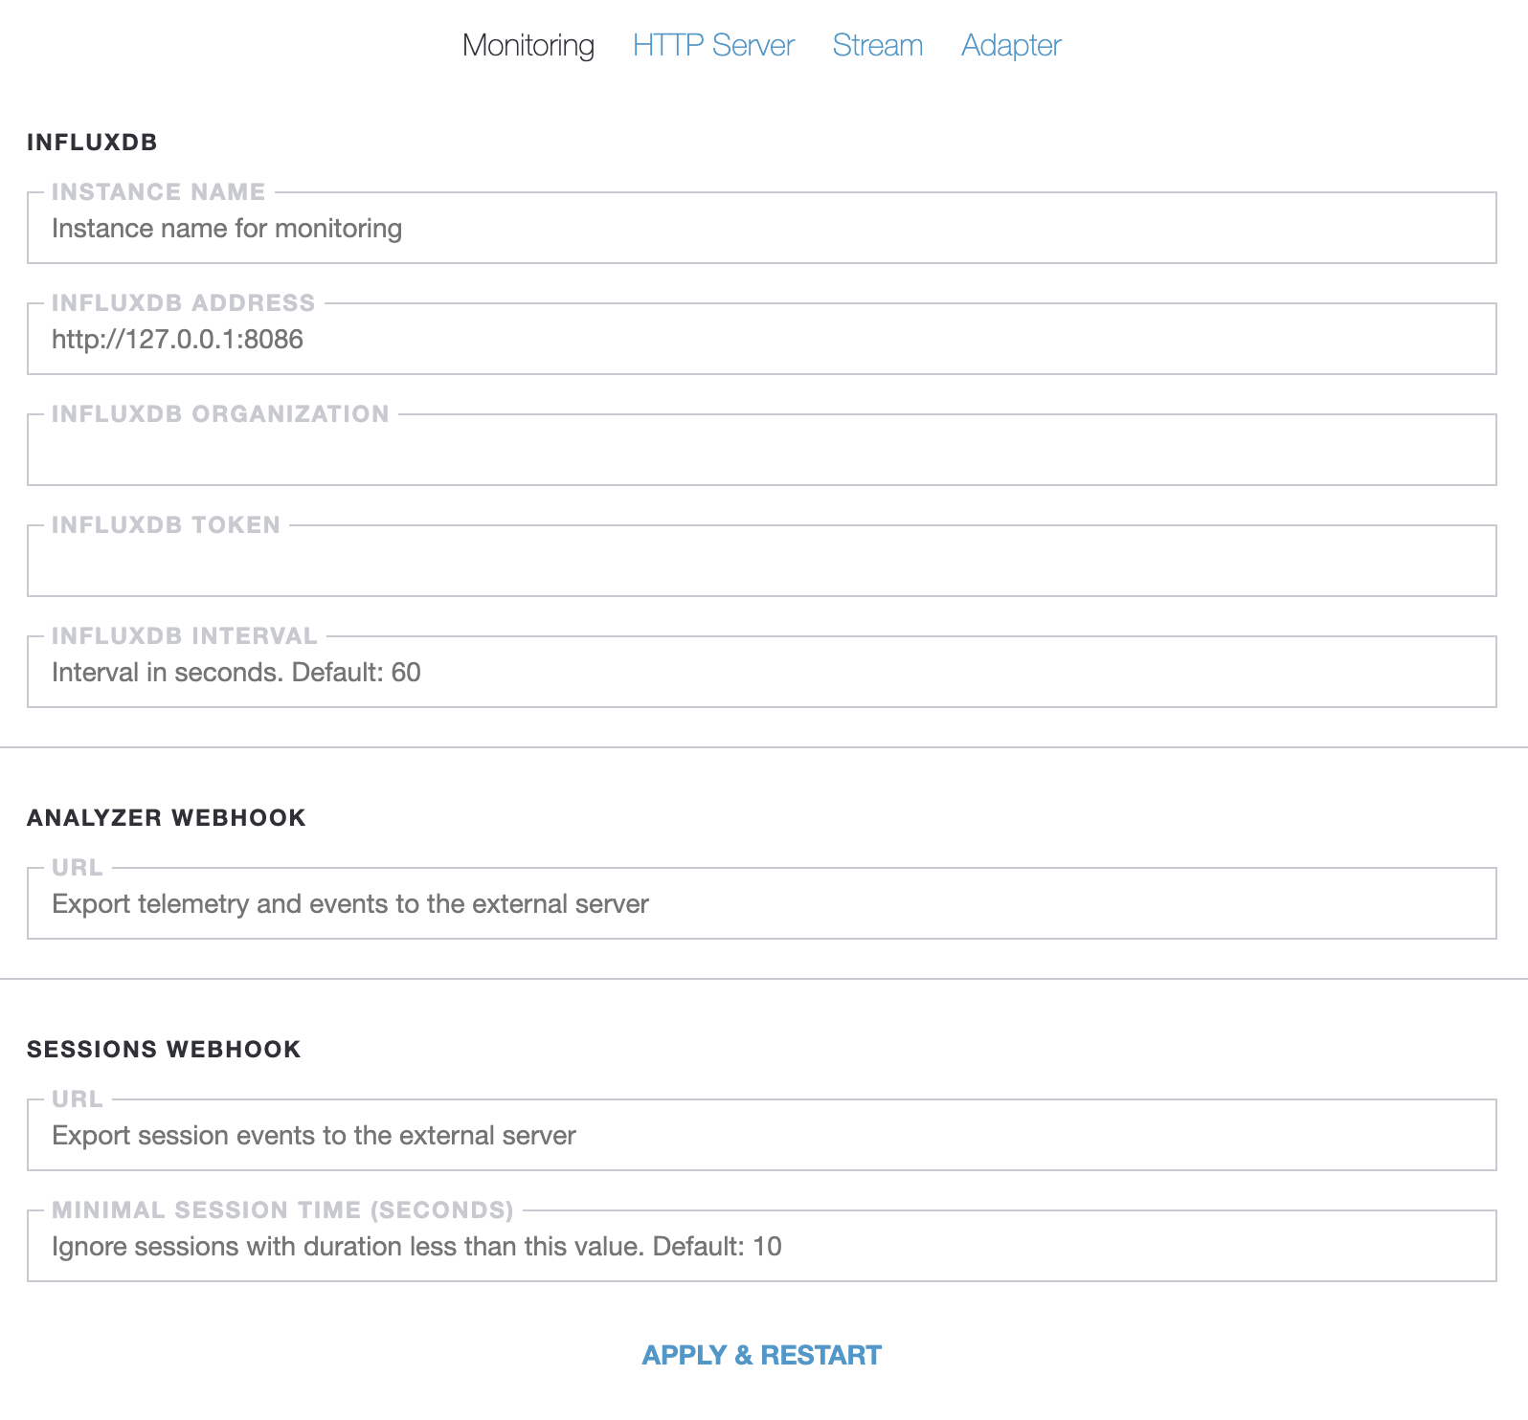Click the INFLUXDB section heading
This screenshot has width=1528, height=1420.
pos(92,143)
